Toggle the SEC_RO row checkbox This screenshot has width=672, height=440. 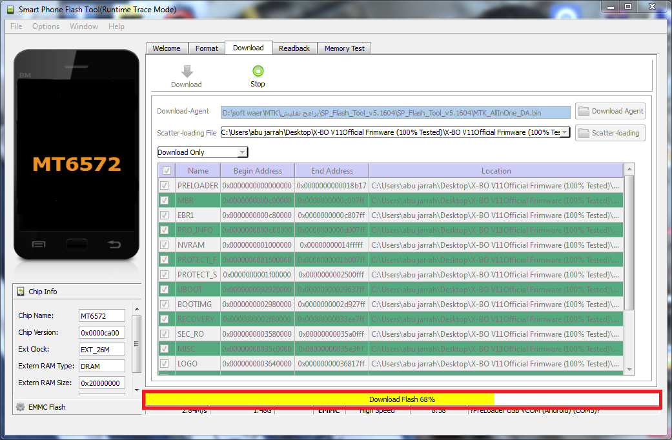pos(164,334)
